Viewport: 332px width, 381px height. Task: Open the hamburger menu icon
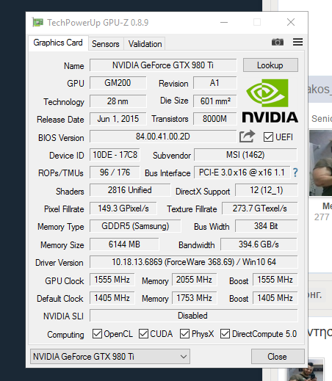(x=297, y=42)
